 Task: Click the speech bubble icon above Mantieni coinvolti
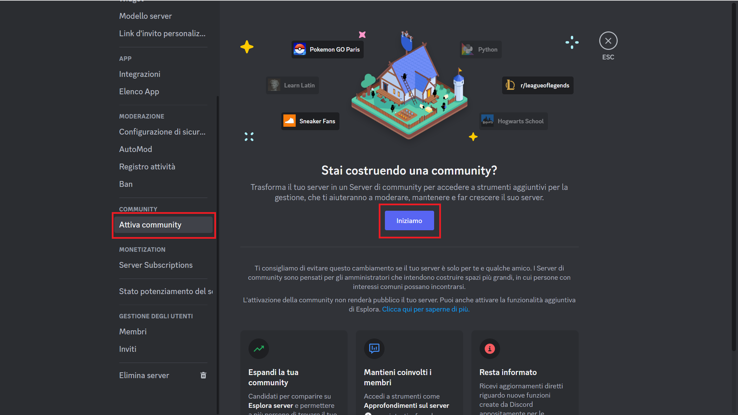(374, 349)
